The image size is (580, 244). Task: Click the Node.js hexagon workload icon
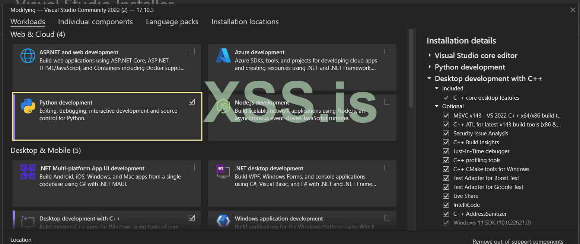[223, 106]
